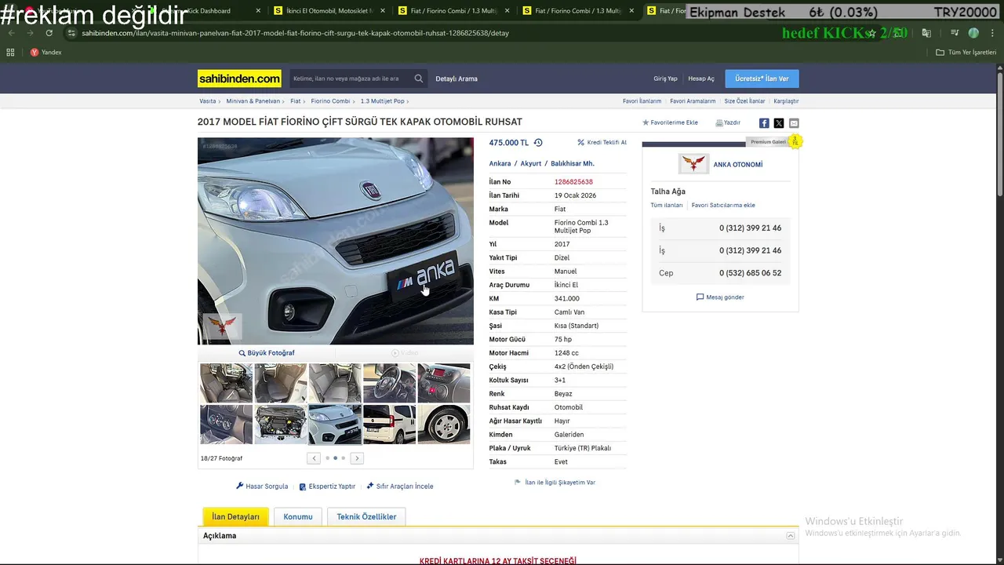
Task: Click the search magnifier icon
Action: pos(419,78)
